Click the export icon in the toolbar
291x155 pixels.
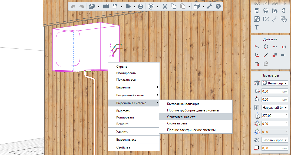click(128, 6)
